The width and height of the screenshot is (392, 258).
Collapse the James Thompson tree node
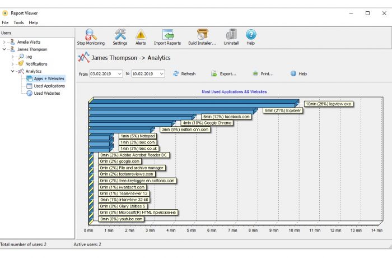click(x=5, y=49)
